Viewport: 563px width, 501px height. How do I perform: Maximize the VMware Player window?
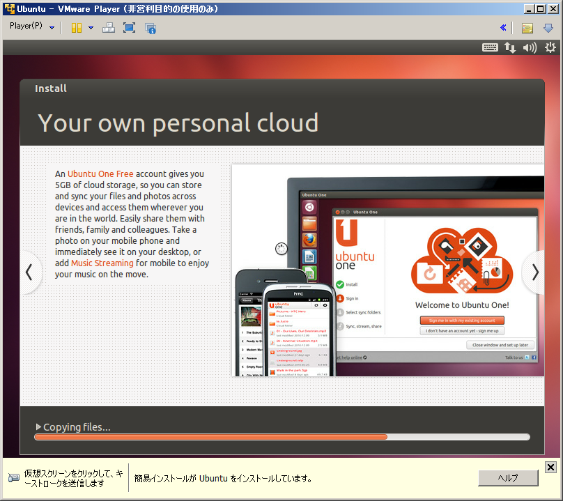(540, 9)
